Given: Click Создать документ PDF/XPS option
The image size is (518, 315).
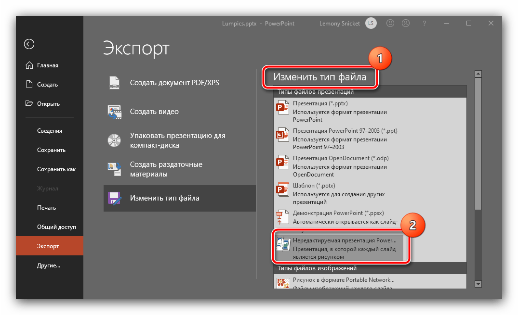Looking at the screenshot, I should 174,83.
